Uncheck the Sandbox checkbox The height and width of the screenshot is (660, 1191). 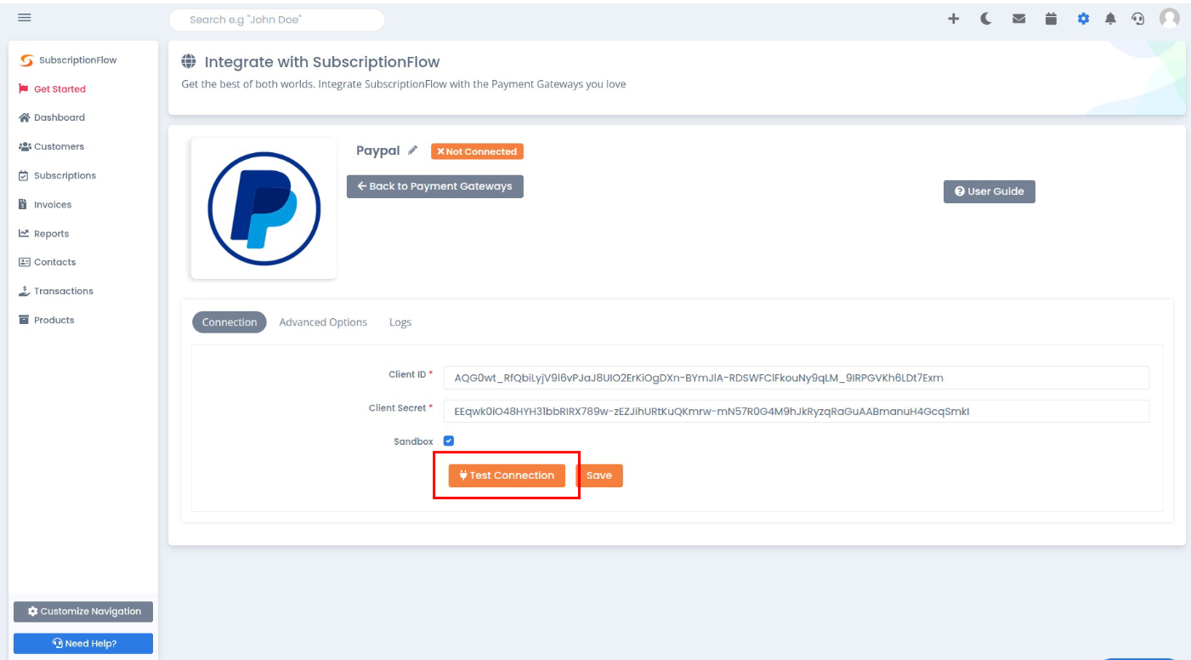449,441
